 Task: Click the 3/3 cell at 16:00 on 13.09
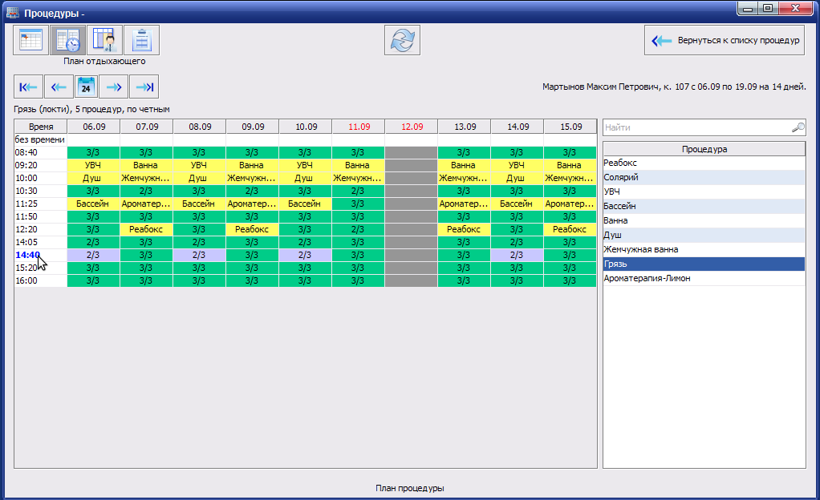coord(464,280)
